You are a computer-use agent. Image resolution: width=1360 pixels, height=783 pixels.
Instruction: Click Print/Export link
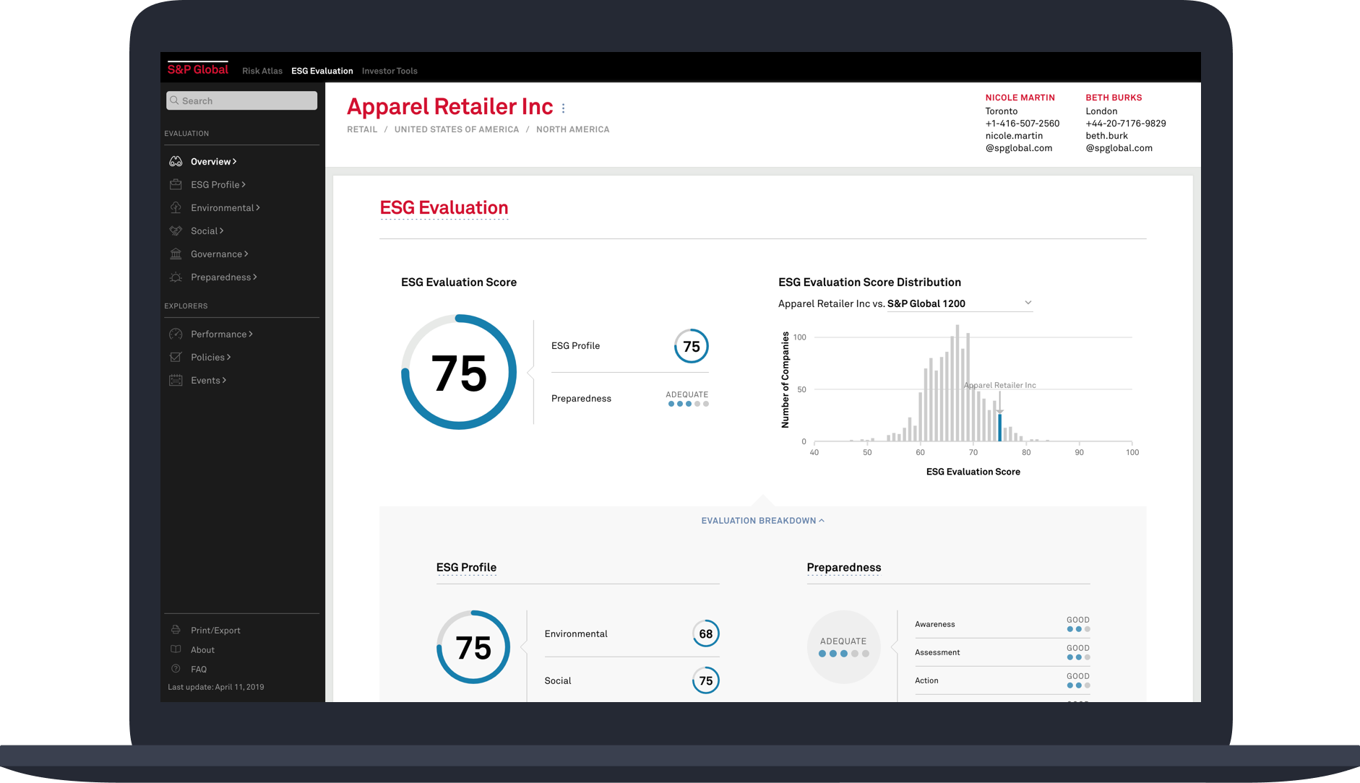pos(215,630)
